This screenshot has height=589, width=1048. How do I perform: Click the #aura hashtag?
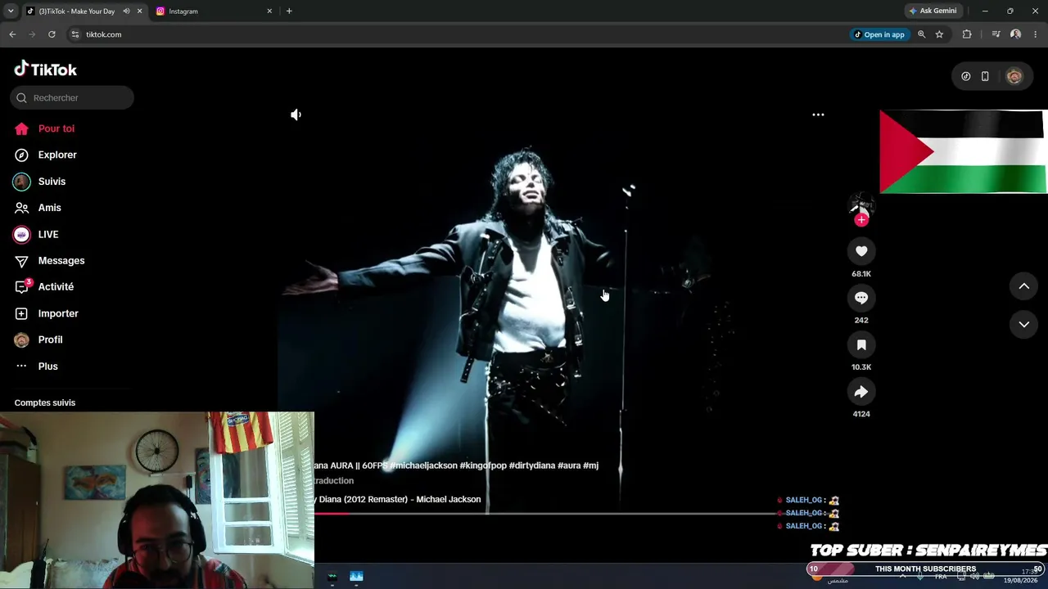[569, 465]
